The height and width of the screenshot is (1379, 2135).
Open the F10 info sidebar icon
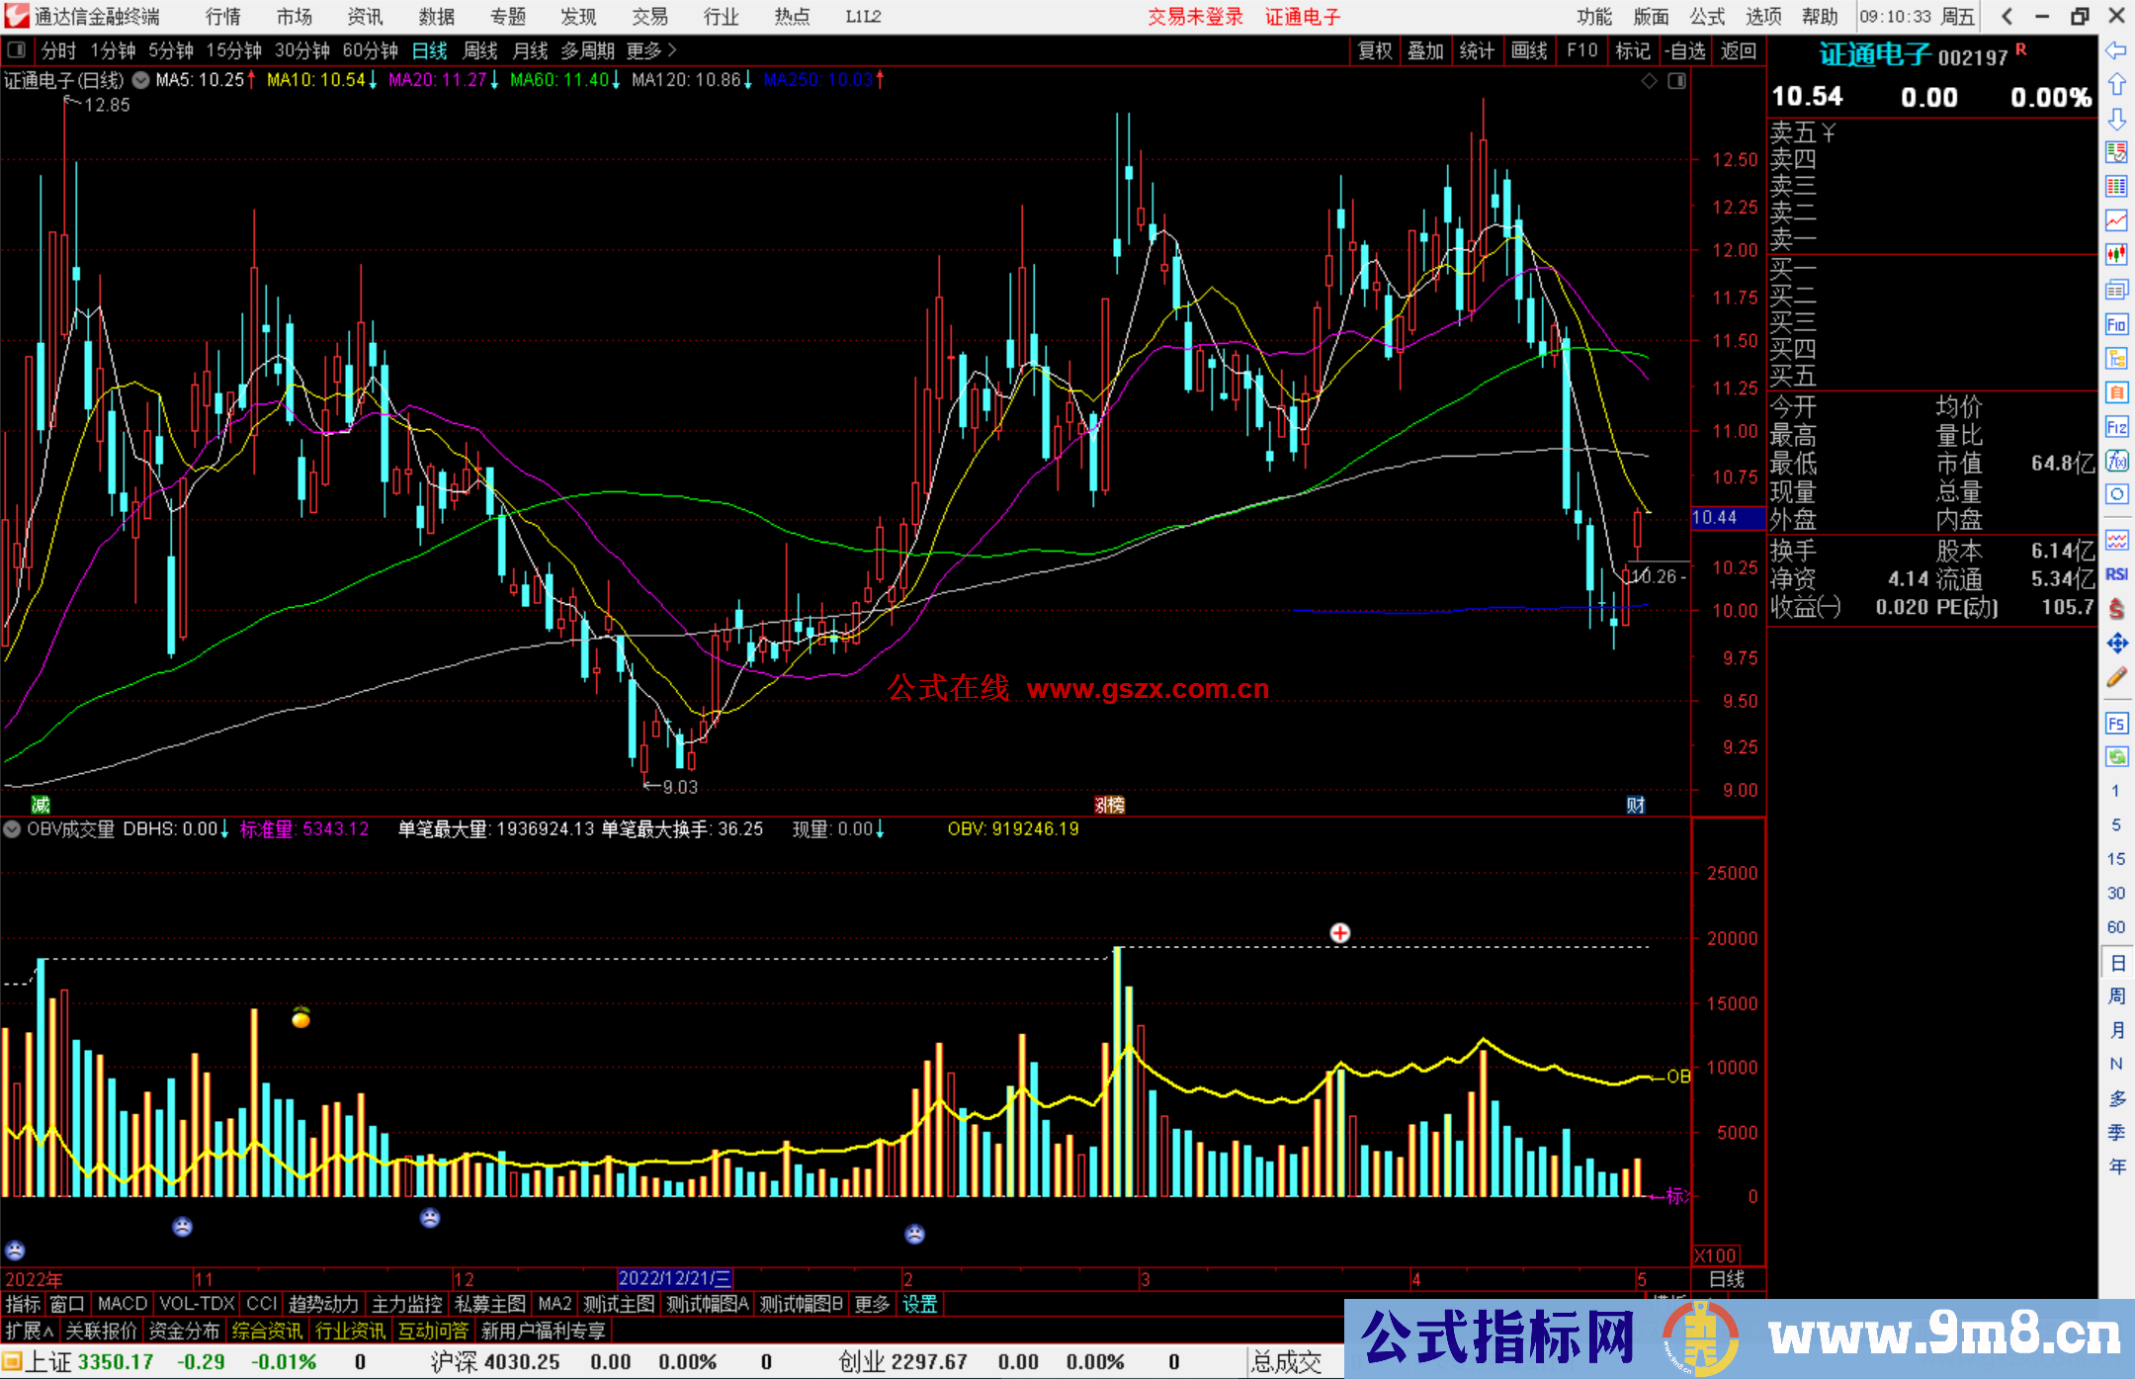tap(2116, 324)
